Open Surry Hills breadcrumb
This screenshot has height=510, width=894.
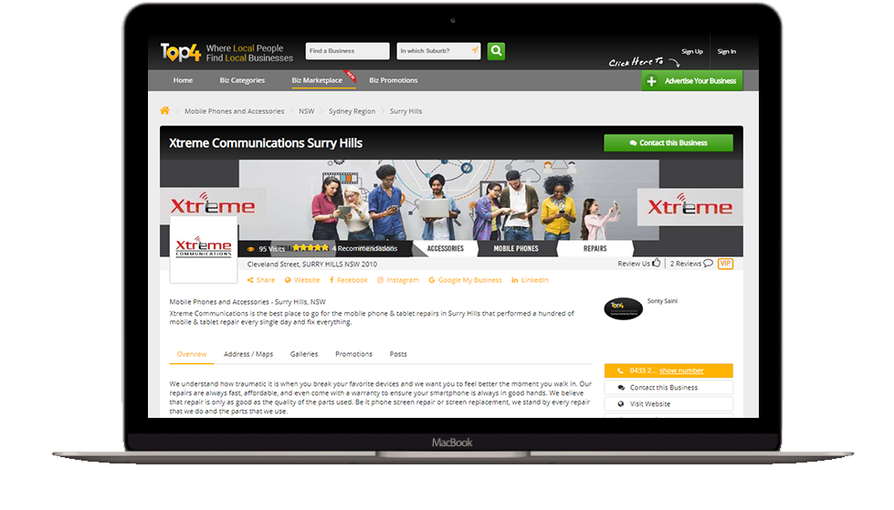coord(406,111)
